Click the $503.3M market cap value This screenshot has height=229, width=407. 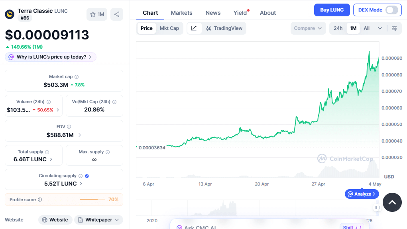(56, 85)
